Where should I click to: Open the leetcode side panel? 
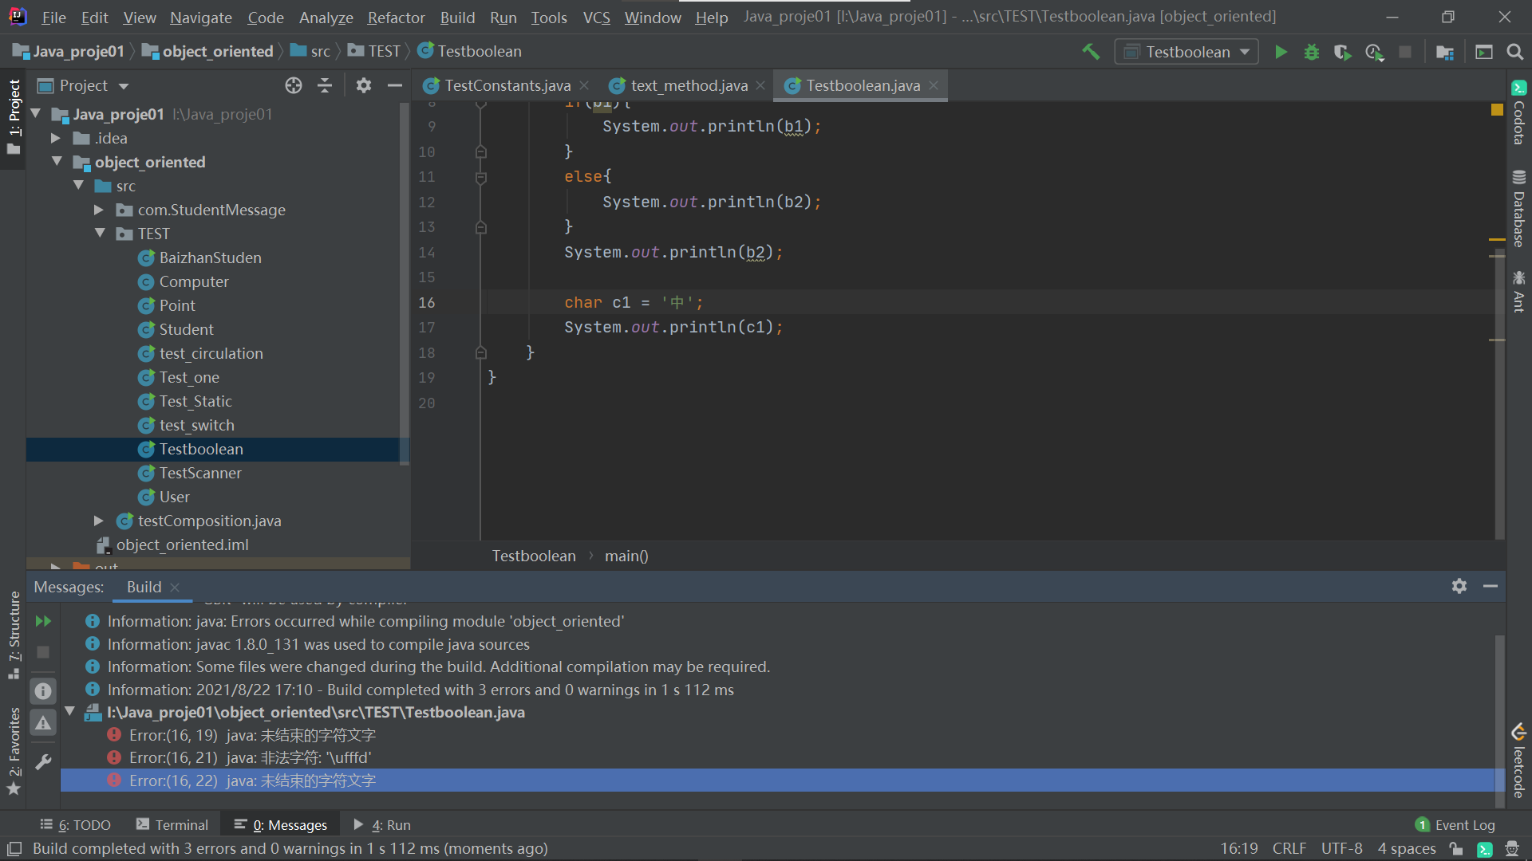1518,762
